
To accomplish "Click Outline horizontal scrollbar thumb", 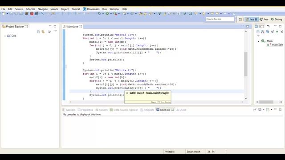I will [266, 102].
